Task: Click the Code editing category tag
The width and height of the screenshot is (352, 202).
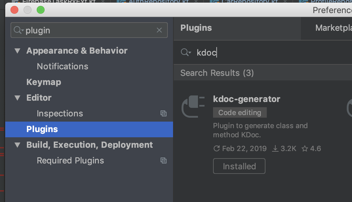Action: [240, 112]
